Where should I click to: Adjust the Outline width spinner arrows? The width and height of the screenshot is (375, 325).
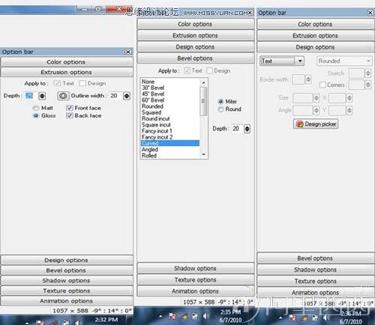click(x=127, y=96)
